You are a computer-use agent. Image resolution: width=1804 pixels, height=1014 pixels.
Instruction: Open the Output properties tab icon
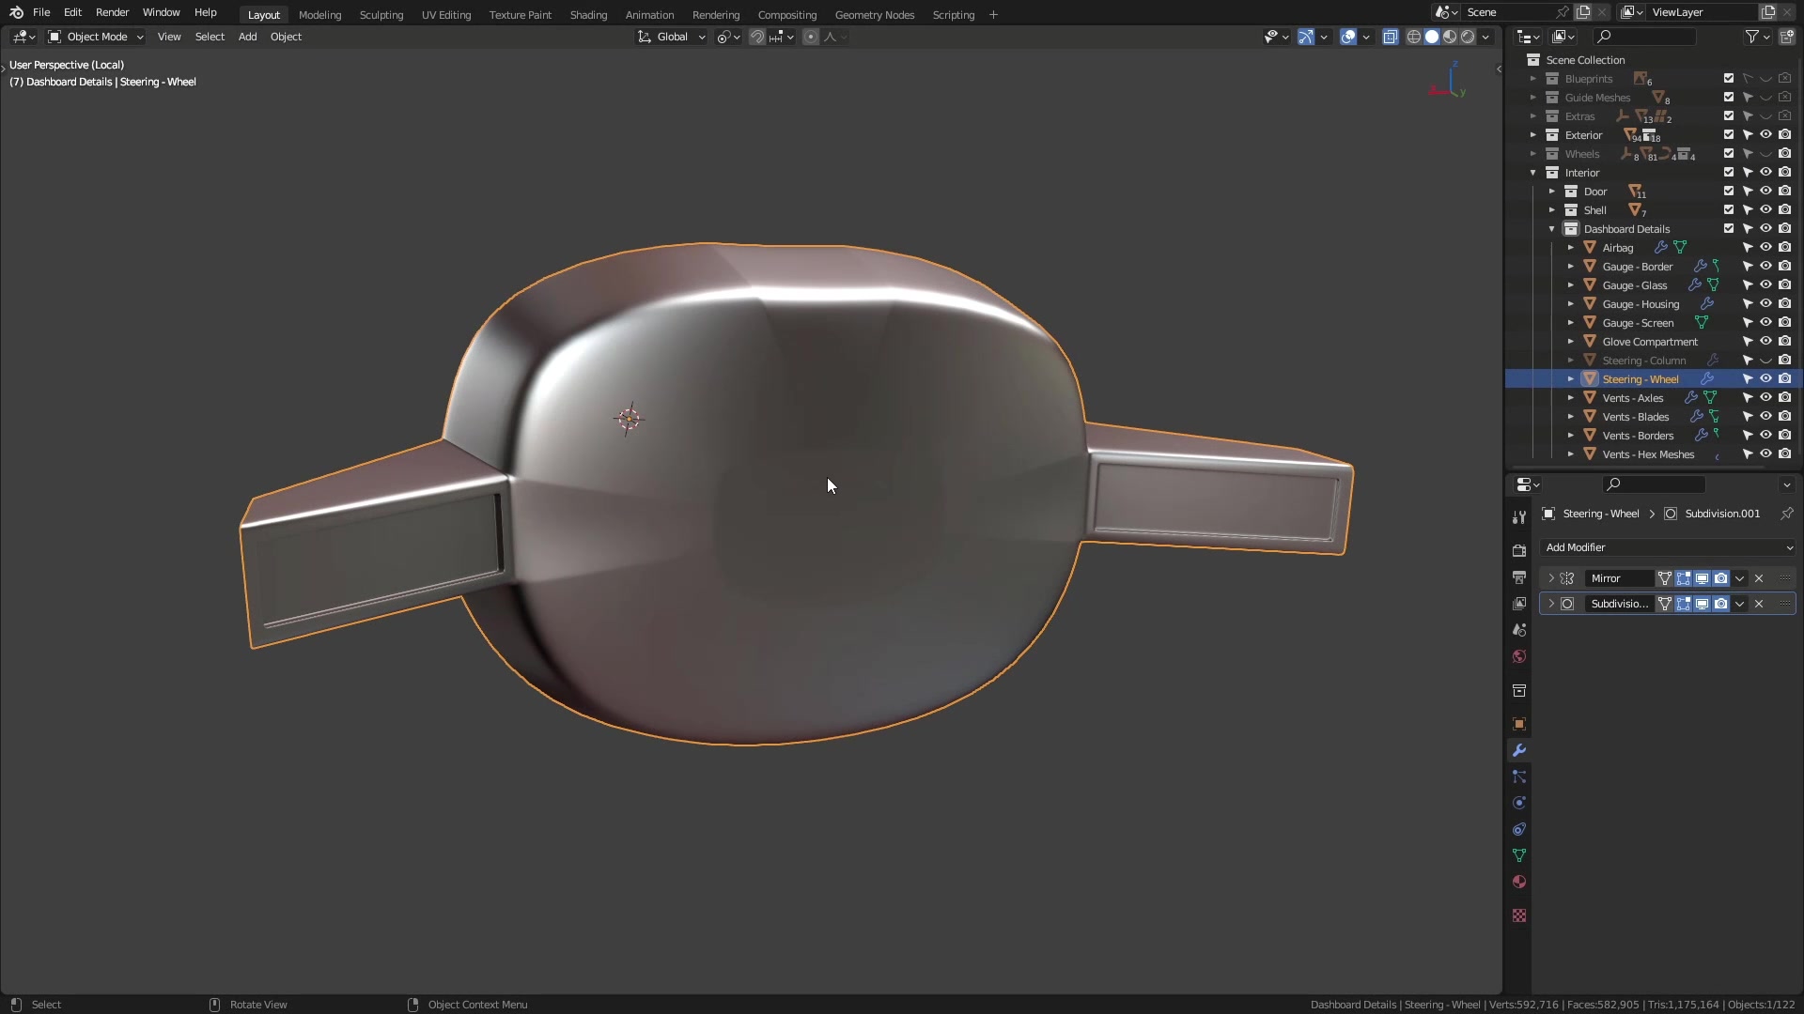click(1519, 576)
